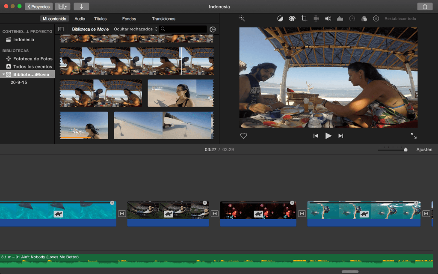Select the crop tool

304,19
